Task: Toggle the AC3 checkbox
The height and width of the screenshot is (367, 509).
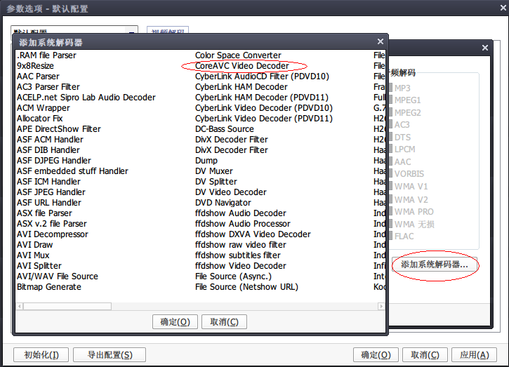Action: (x=390, y=125)
